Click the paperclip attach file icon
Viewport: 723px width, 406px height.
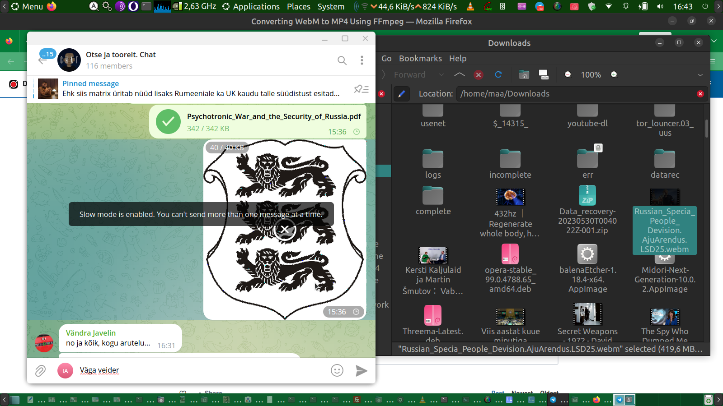tap(40, 371)
